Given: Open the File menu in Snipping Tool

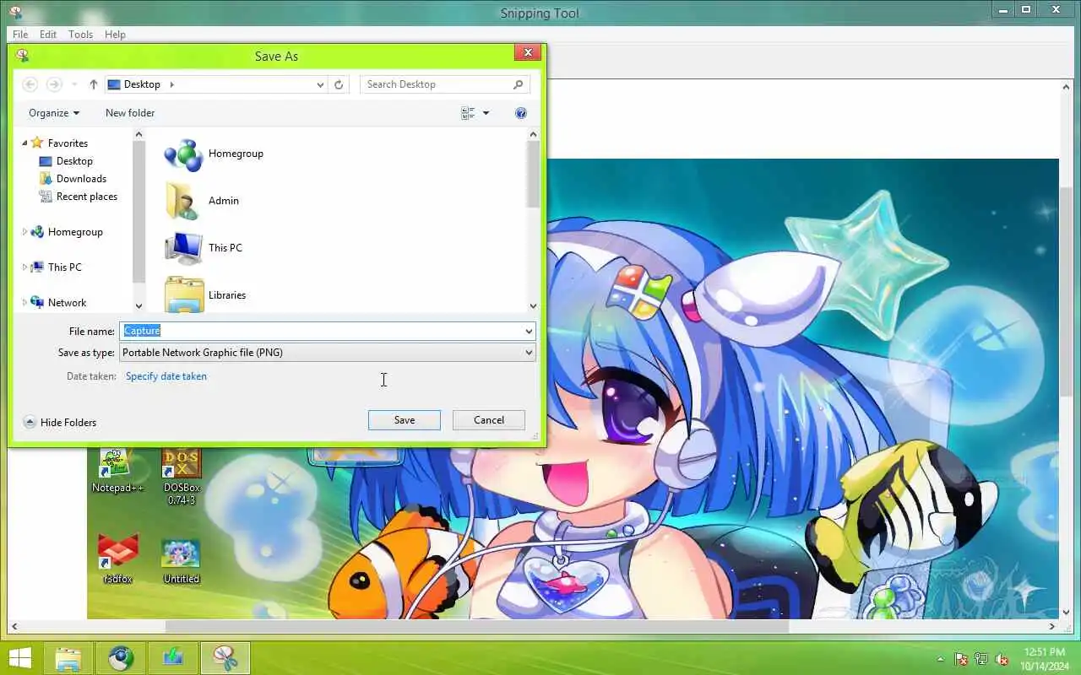Looking at the screenshot, I should [x=20, y=35].
